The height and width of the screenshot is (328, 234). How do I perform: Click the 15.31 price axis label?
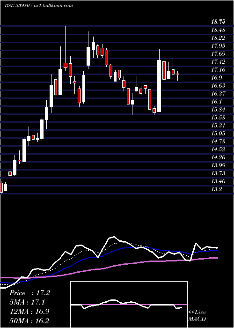point(218,125)
